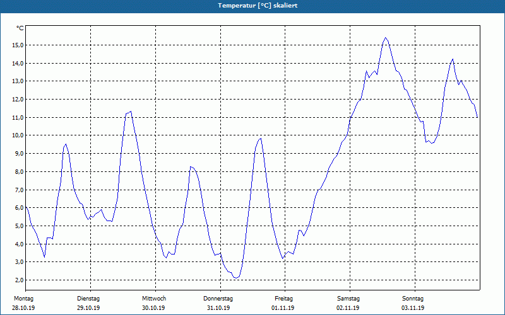The width and height of the screenshot is (505, 315).
Task: Click the 'Temperatur [°C] skaliert' chart title
Action: [x=258, y=6]
